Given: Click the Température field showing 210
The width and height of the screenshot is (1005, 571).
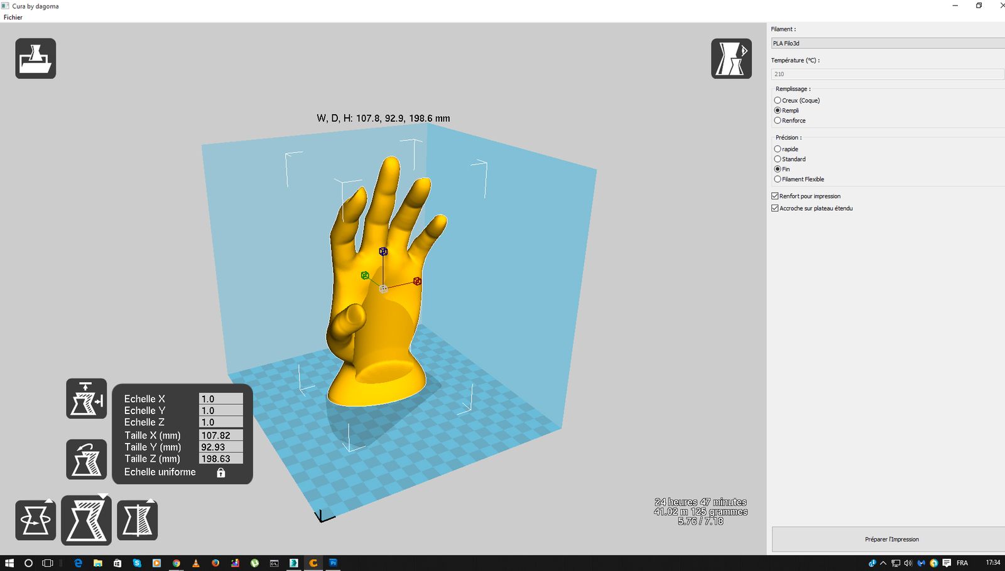Looking at the screenshot, I should [888, 74].
